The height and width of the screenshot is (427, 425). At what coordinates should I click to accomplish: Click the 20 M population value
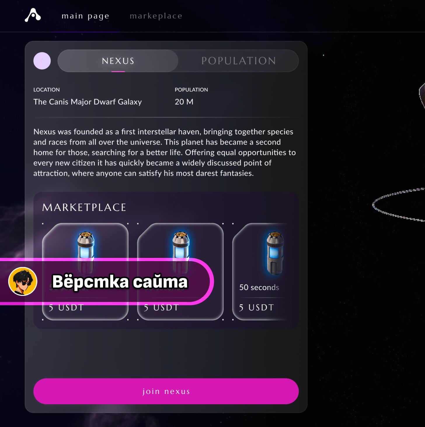[x=184, y=102]
